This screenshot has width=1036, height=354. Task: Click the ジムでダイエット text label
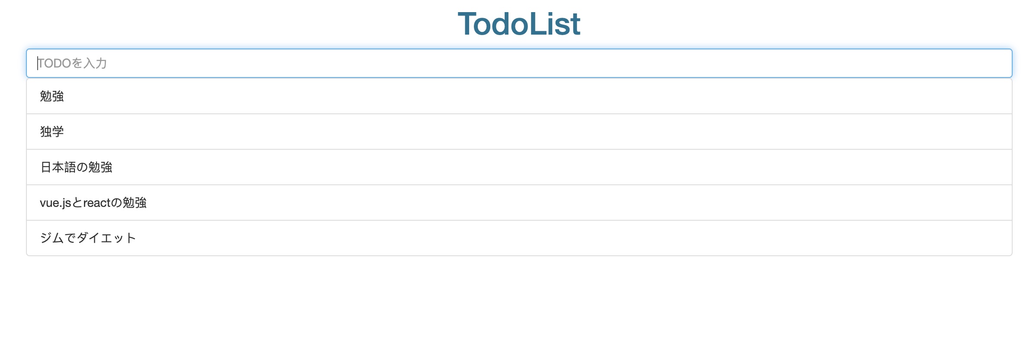[x=88, y=238]
